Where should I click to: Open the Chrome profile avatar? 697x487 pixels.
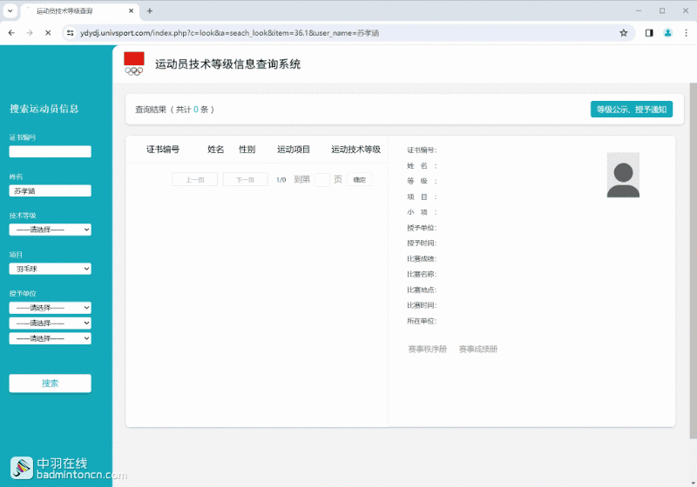coord(667,33)
